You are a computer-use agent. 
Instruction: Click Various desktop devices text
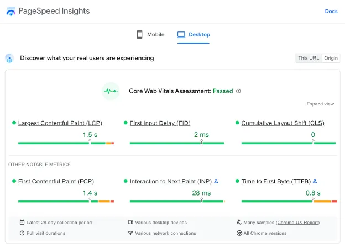click(x=161, y=223)
